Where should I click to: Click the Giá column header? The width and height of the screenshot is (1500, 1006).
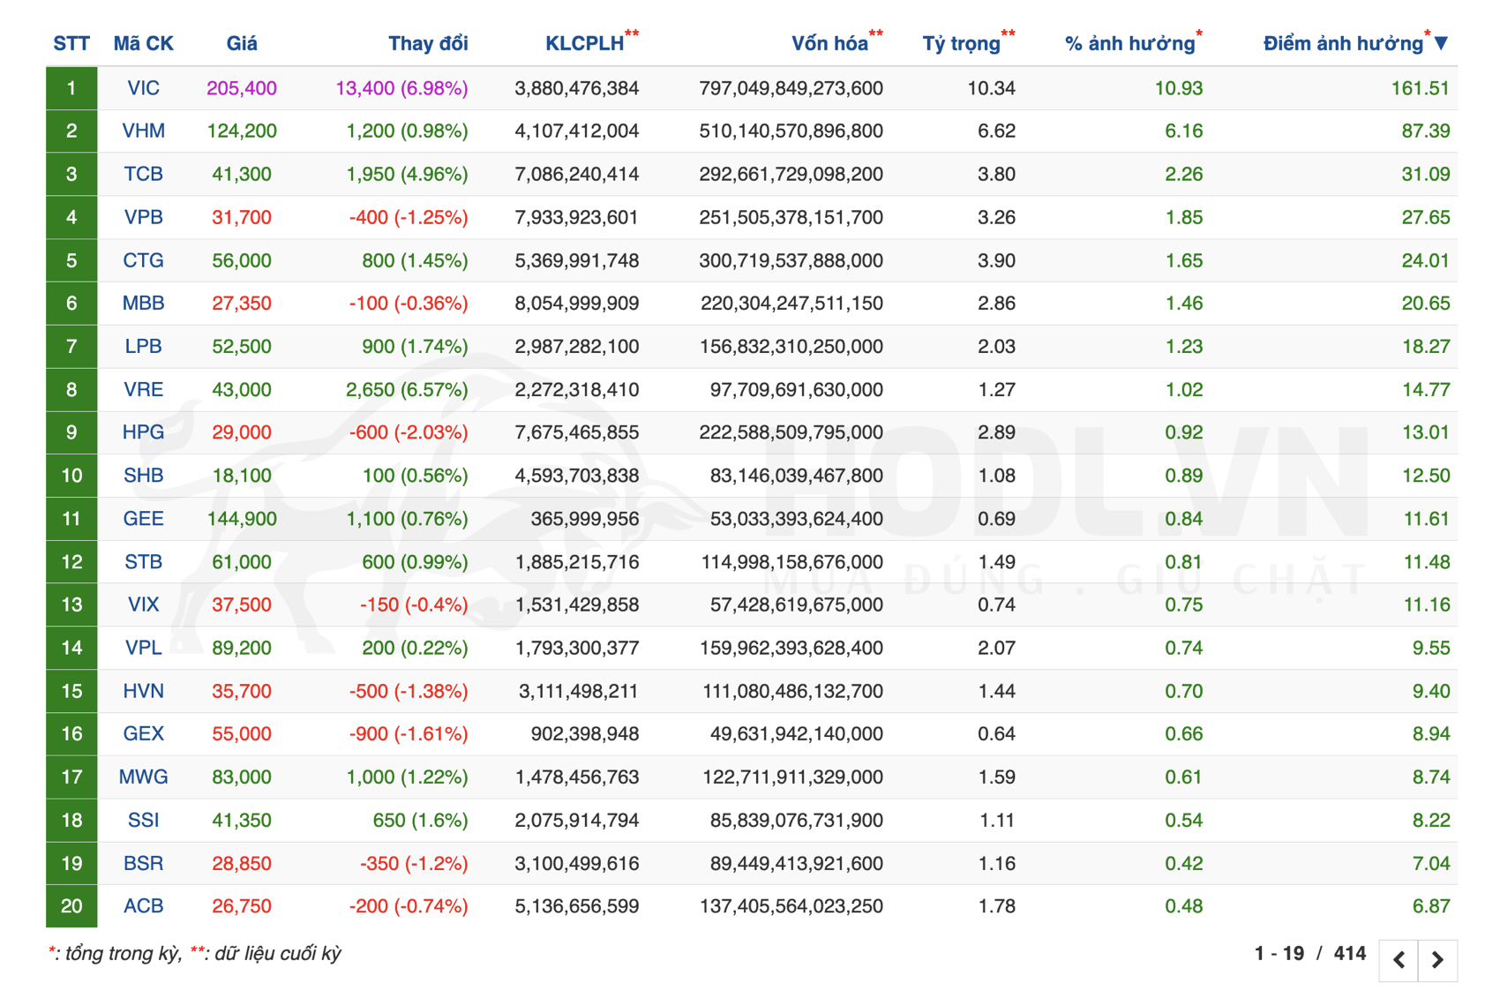[242, 43]
